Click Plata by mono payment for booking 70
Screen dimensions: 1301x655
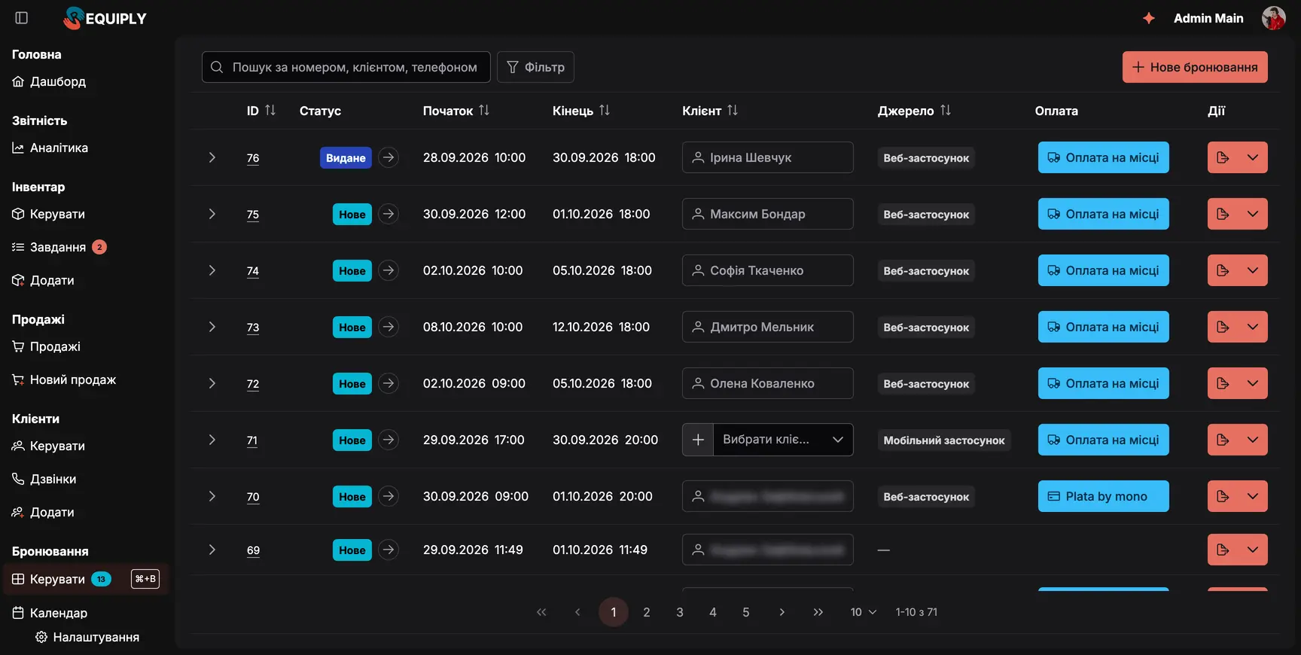(1103, 496)
